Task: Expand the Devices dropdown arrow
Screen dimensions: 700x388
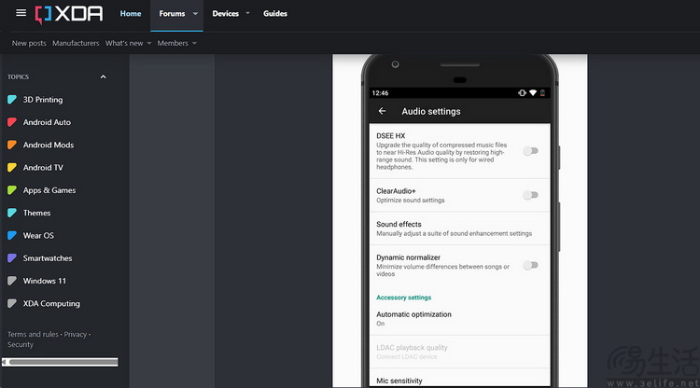Action: pyautogui.click(x=247, y=13)
